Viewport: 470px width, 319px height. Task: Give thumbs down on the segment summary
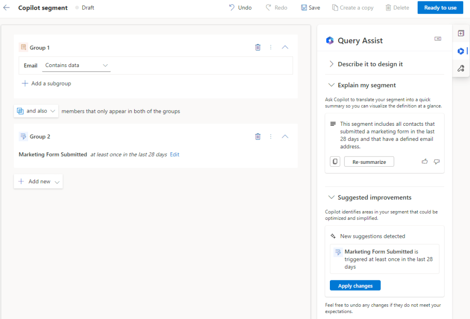click(x=436, y=162)
